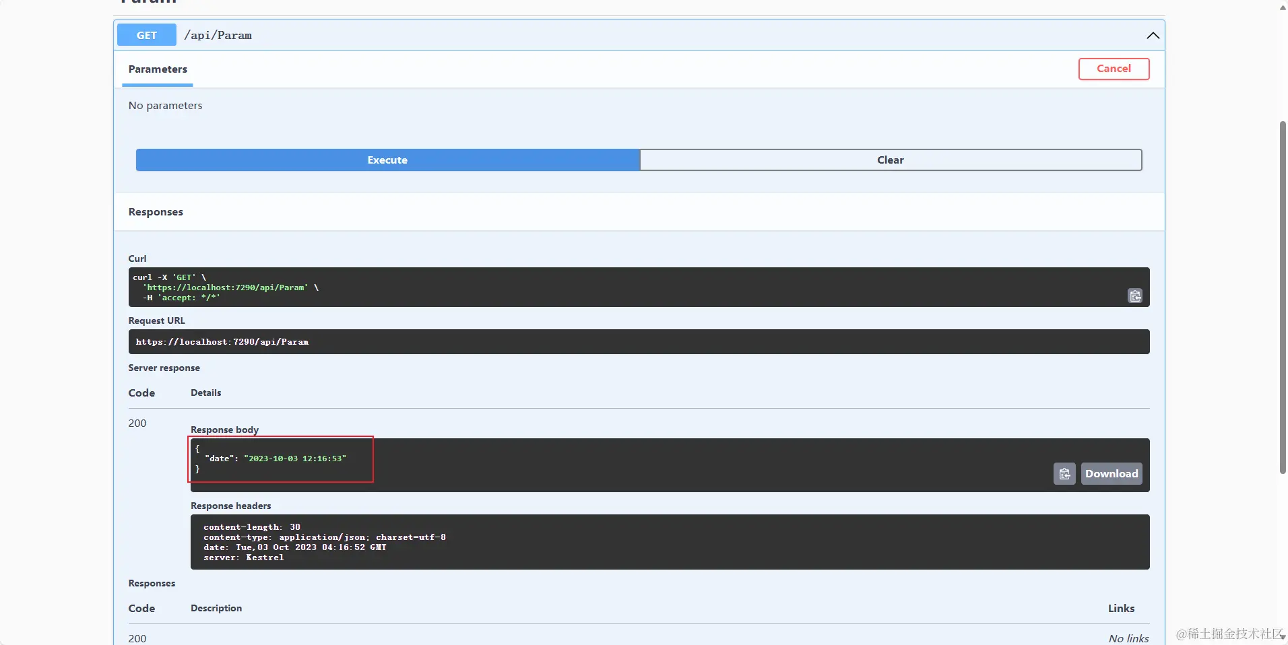1288x645 pixels.
Task: Click the date header line with GMT
Action: (x=295, y=547)
